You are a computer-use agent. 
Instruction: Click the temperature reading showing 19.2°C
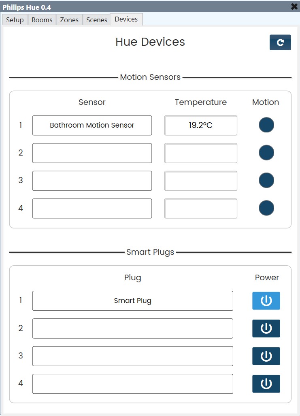click(200, 125)
